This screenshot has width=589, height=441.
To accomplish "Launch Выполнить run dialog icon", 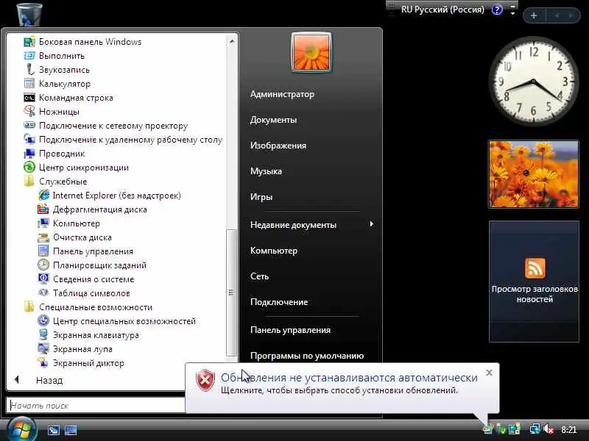I will (29, 56).
